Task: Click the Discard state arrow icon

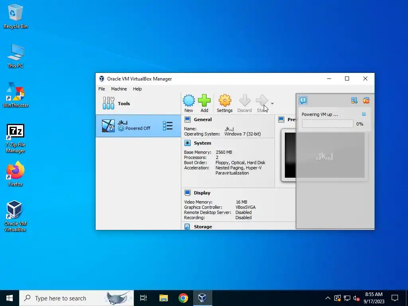Action: coord(244,100)
